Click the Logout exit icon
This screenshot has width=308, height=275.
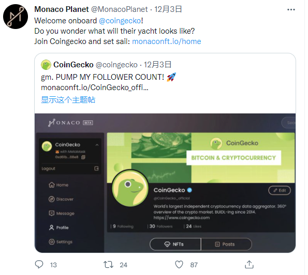point(96,168)
